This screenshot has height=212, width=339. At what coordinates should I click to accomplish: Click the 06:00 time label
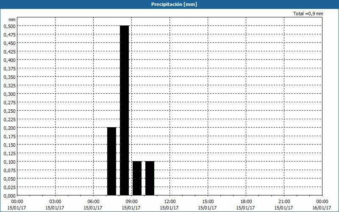tap(93, 202)
